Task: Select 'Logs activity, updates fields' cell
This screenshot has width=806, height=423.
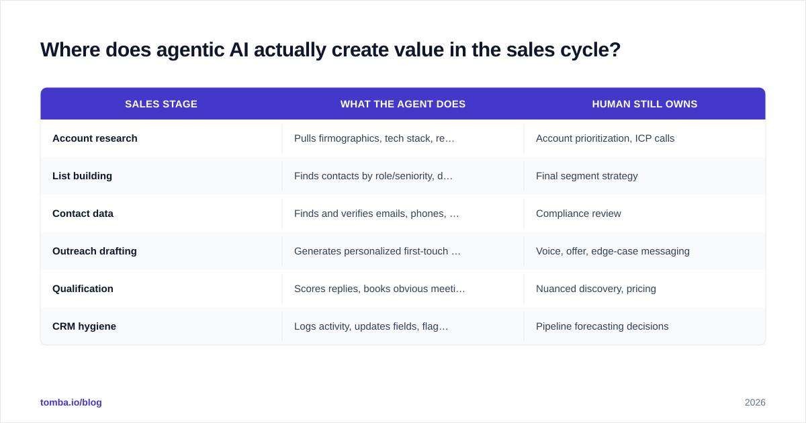Action: coord(403,326)
